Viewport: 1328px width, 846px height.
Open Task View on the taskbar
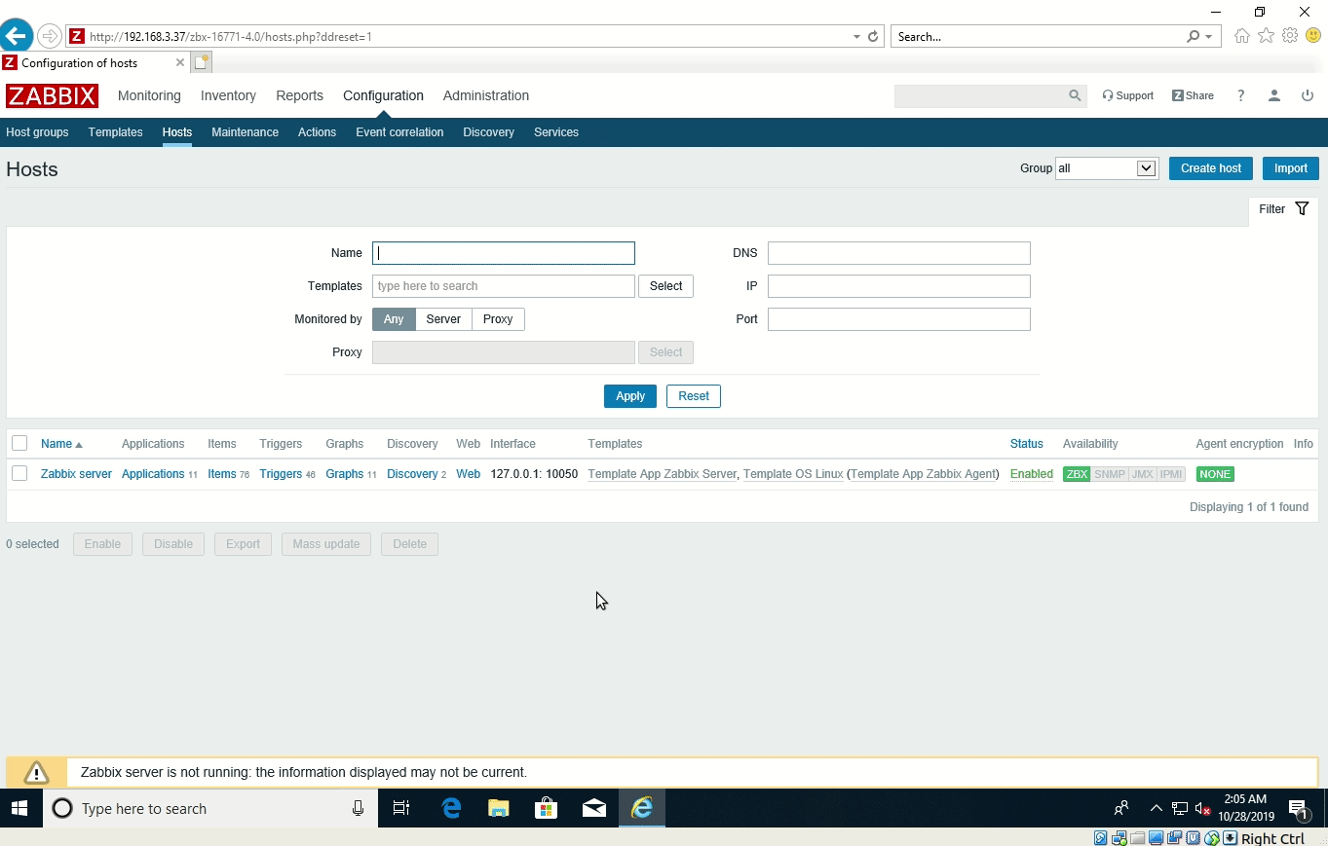coord(401,808)
